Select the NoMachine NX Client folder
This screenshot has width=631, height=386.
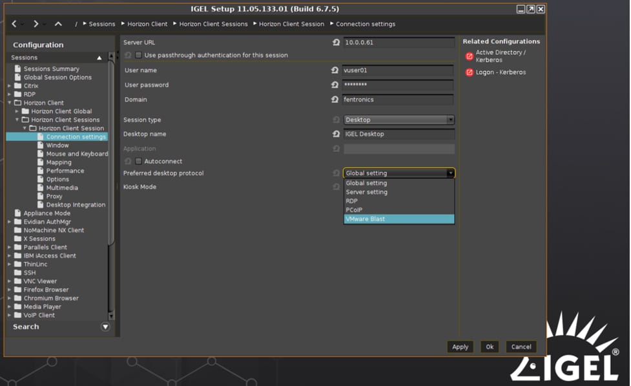tap(54, 230)
